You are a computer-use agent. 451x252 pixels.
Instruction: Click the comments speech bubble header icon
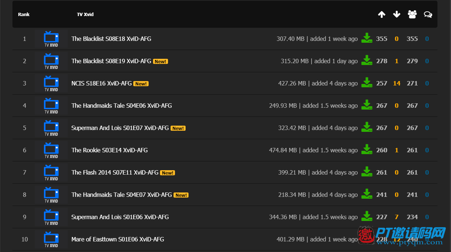[x=428, y=14]
